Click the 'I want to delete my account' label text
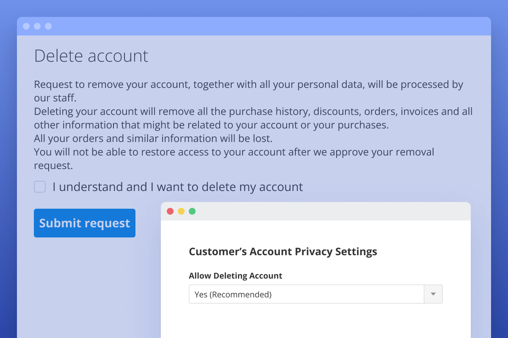Viewport: 508px width, 338px height. click(x=178, y=187)
